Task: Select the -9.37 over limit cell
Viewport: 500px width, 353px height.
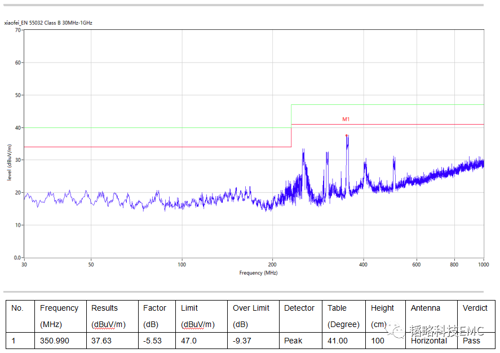Action: point(243,341)
